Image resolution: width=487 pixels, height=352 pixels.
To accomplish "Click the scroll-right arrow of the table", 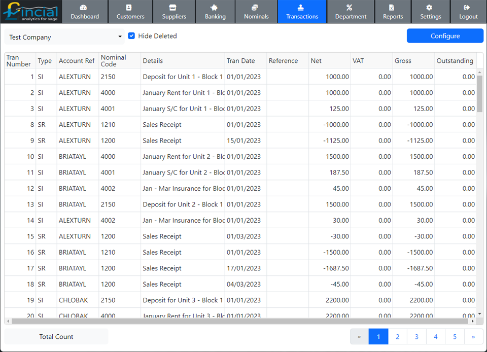I will 472,321.
